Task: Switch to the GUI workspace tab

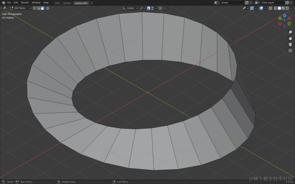Action: pyautogui.click(x=57, y=3)
